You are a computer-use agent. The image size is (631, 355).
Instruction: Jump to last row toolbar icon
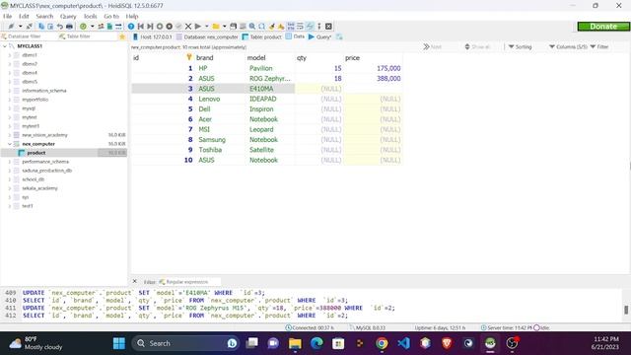coord(150,27)
